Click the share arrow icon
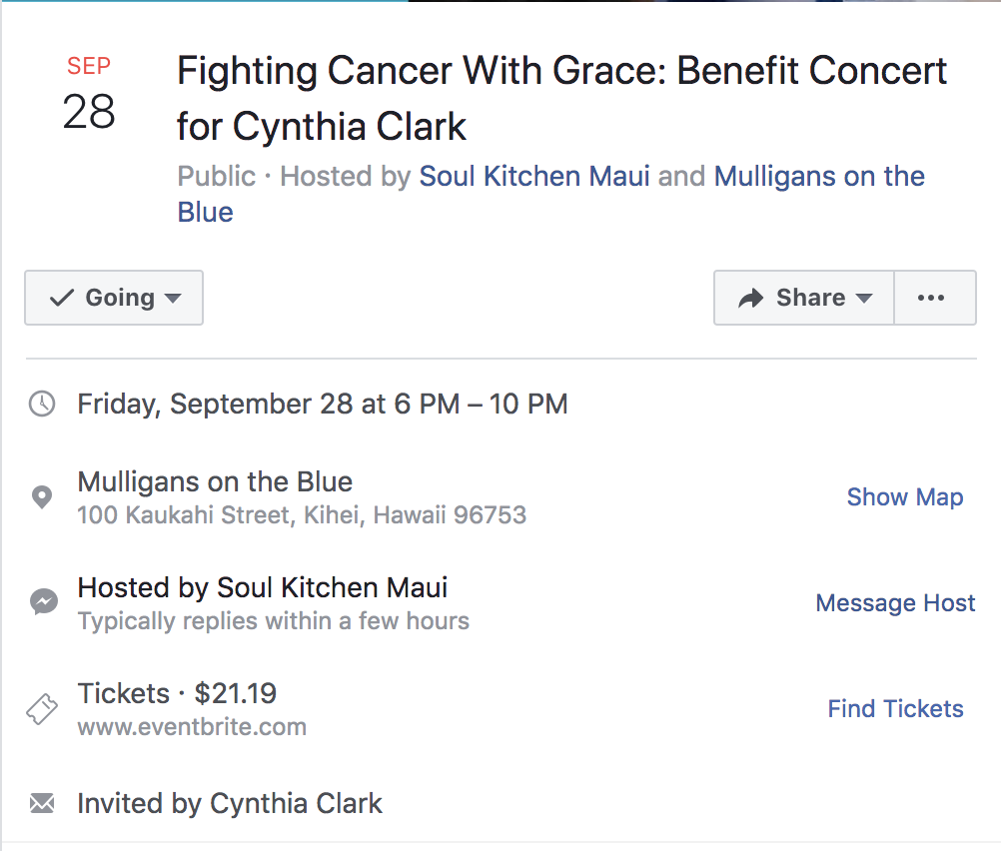 [x=751, y=298]
